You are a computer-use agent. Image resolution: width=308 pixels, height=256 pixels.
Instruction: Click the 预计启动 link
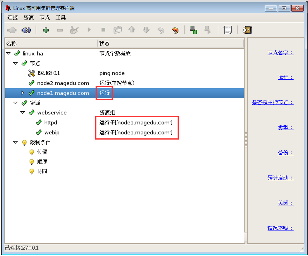[x=280, y=178]
